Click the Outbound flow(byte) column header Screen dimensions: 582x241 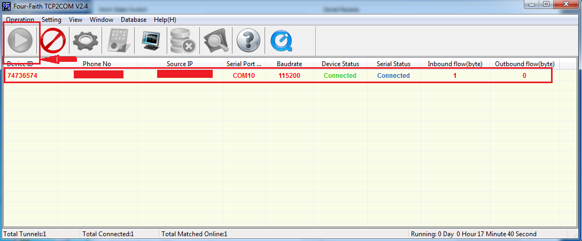pos(525,63)
